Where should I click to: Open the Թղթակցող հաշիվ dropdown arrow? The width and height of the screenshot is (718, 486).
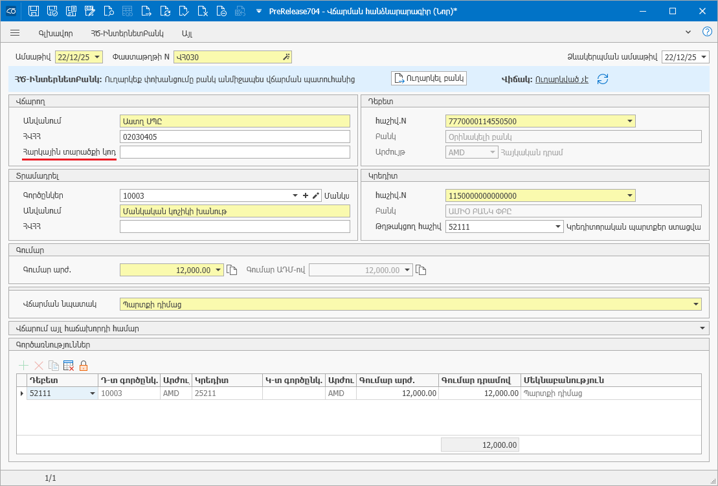(558, 226)
